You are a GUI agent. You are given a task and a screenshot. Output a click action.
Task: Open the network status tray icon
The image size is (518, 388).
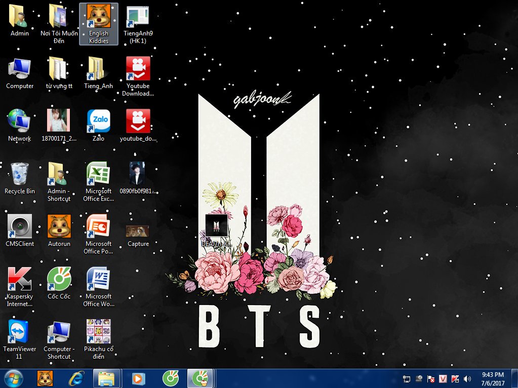point(406,379)
